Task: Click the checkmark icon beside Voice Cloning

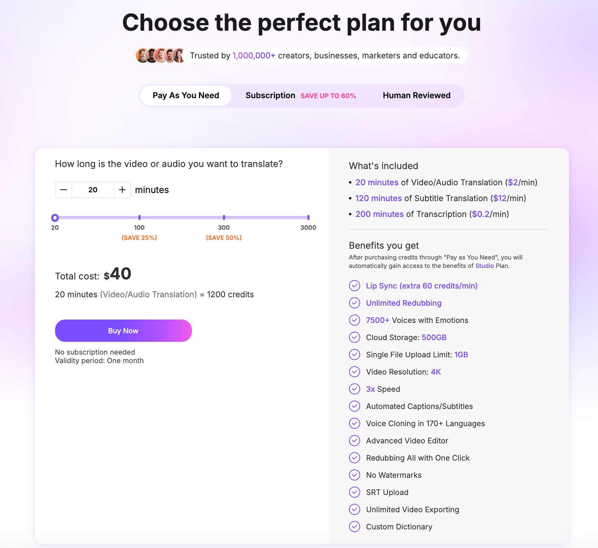Action: (354, 423)
